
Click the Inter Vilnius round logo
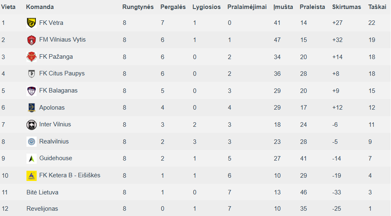pos(31,125)
